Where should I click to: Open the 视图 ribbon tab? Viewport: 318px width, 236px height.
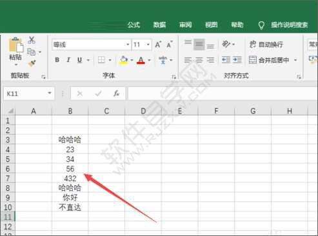click(x=212, y=25)
